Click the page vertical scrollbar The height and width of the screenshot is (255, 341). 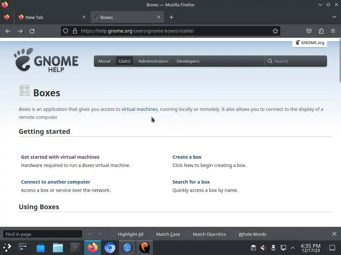point(339,61)
